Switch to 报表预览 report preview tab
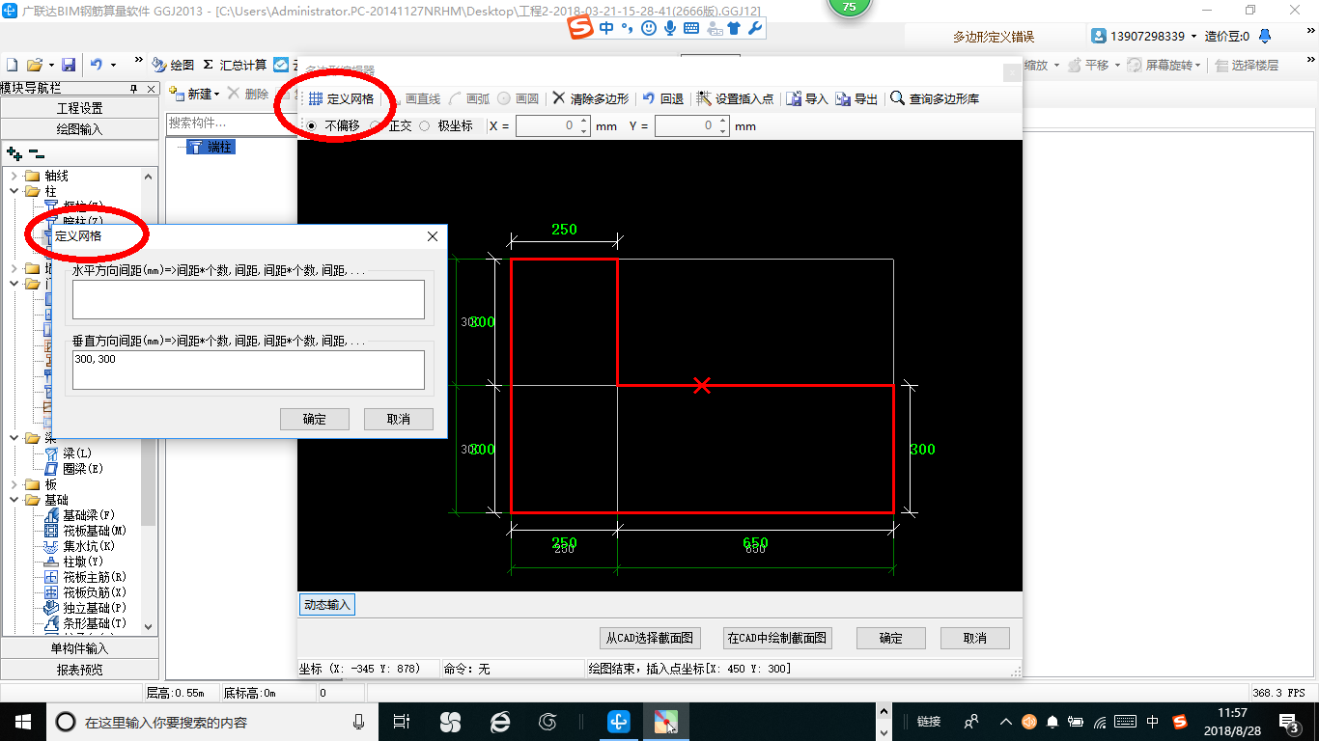 (79, 670)
